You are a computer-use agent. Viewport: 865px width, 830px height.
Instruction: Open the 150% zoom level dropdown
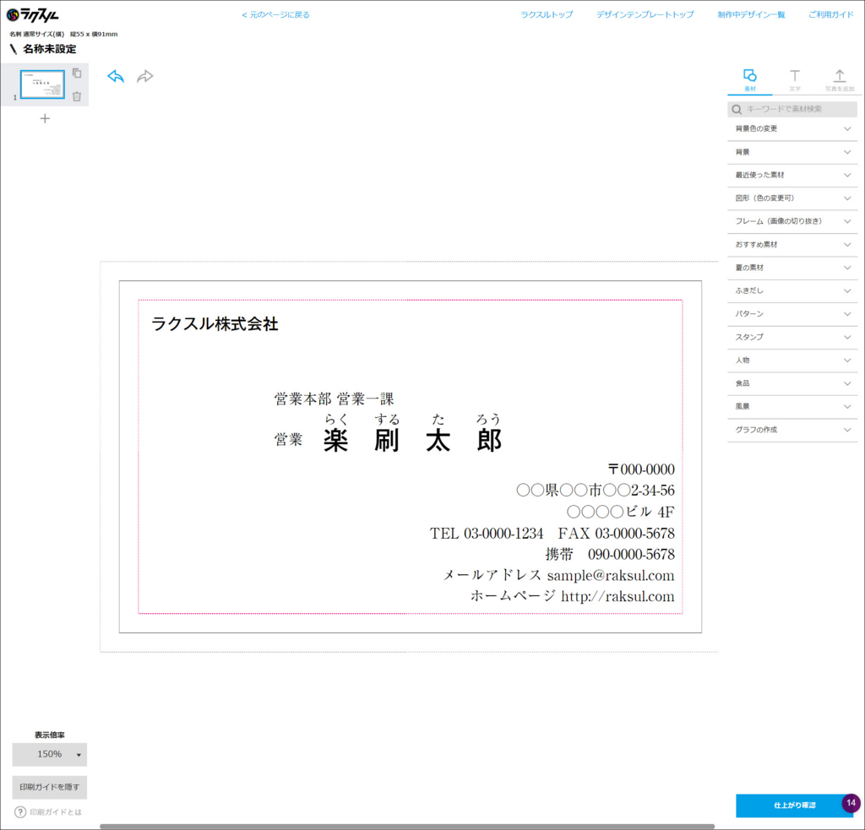click(50, 755)
